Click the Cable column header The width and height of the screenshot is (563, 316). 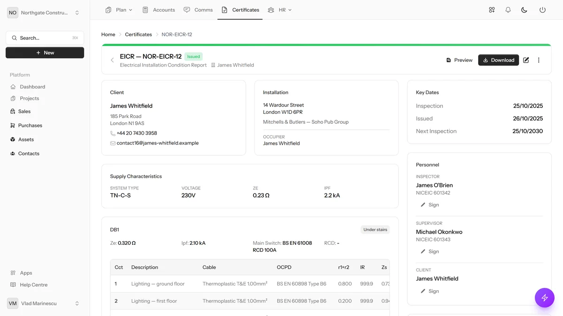click(209, 267)
